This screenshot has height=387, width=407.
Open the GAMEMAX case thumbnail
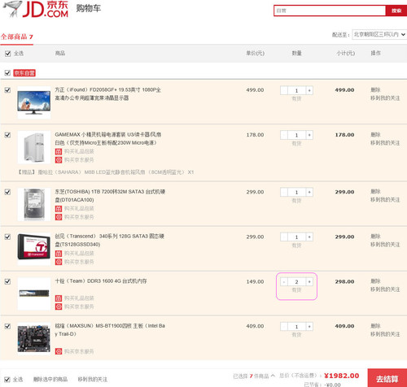click(x=34, y=147)
